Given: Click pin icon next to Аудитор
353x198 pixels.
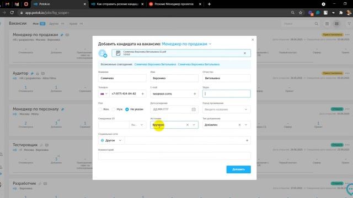Looking at the screenshot, I should [x=32, y=73].
